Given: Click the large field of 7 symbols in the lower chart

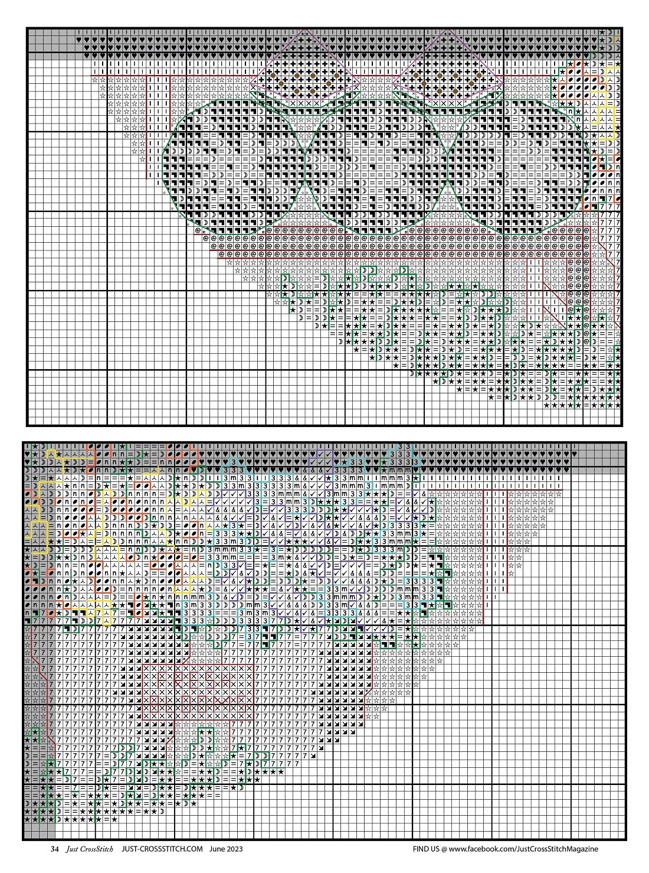Looking at the screenshot, I should (x=88, y=679).
